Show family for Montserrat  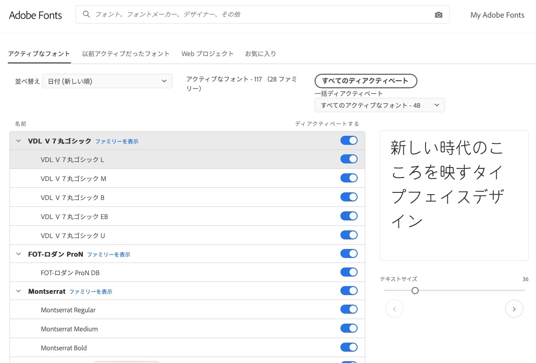(x=91, y=291)
